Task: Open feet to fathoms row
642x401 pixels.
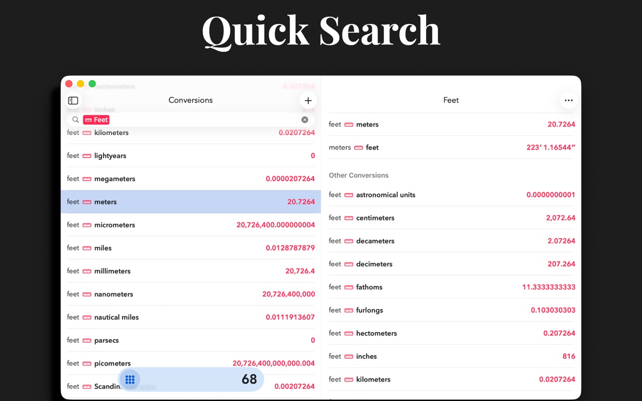Action: tap(452, 287)
